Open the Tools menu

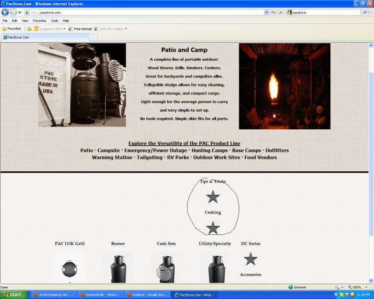click(54, 21)
